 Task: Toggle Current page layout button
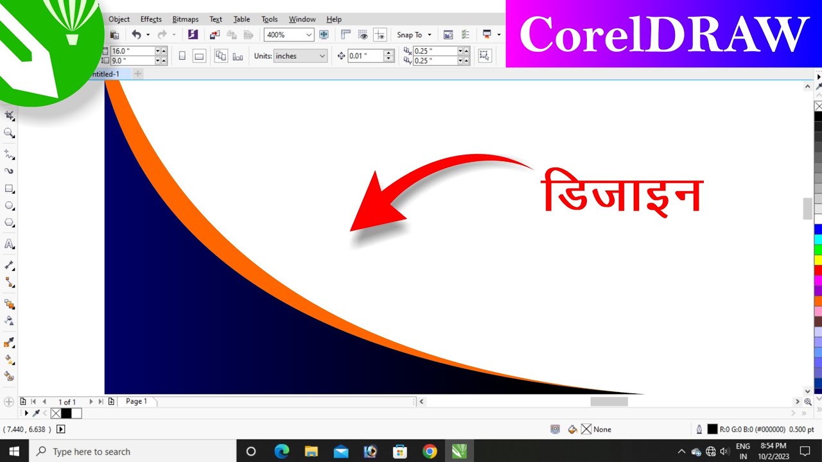(238, 56)
